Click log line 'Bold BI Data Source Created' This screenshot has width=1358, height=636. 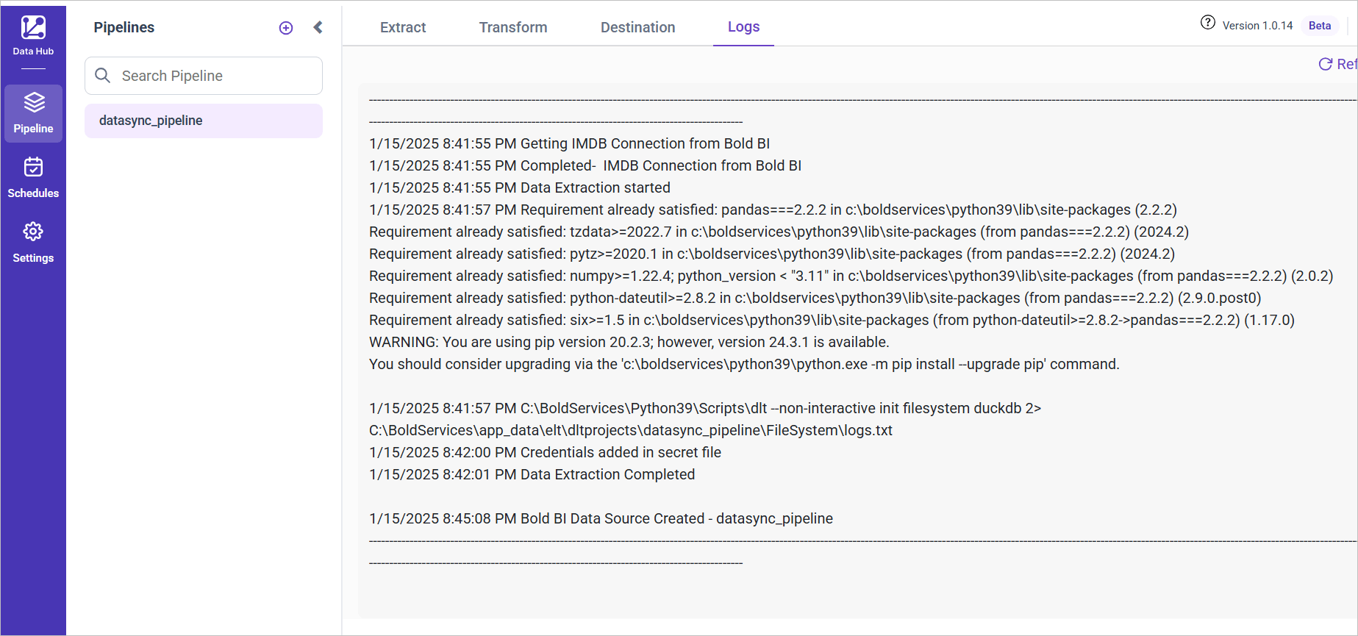click(x=601, y=518)
